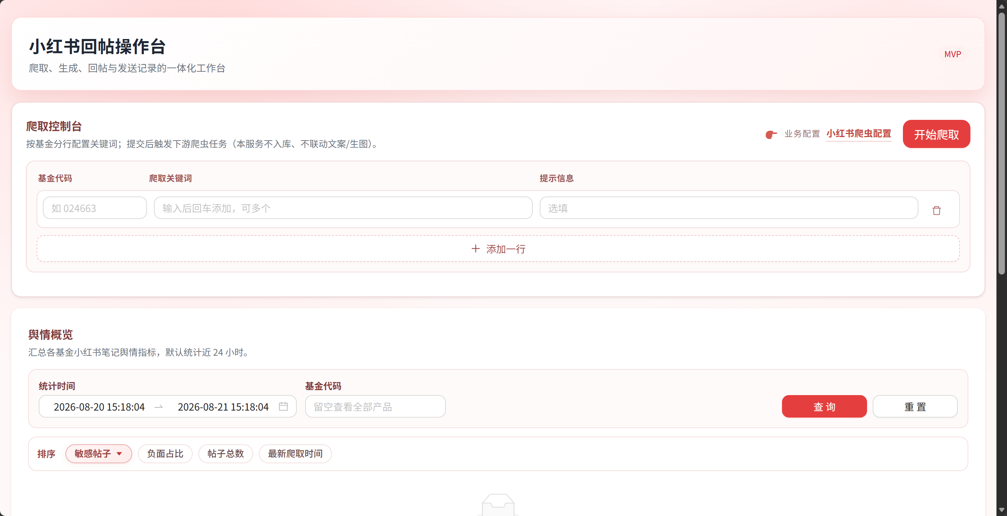Click the 查询 button
The height and width of the screenshot is (516, 1007).
(824, 407)
